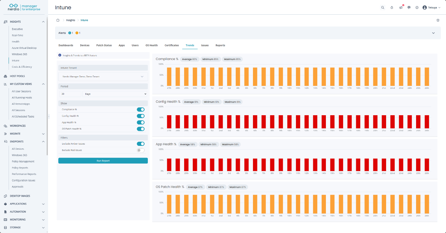This screenshot has width=446, height=233.
Task: Switch to the Devices tab
Action: pos(85,45)
